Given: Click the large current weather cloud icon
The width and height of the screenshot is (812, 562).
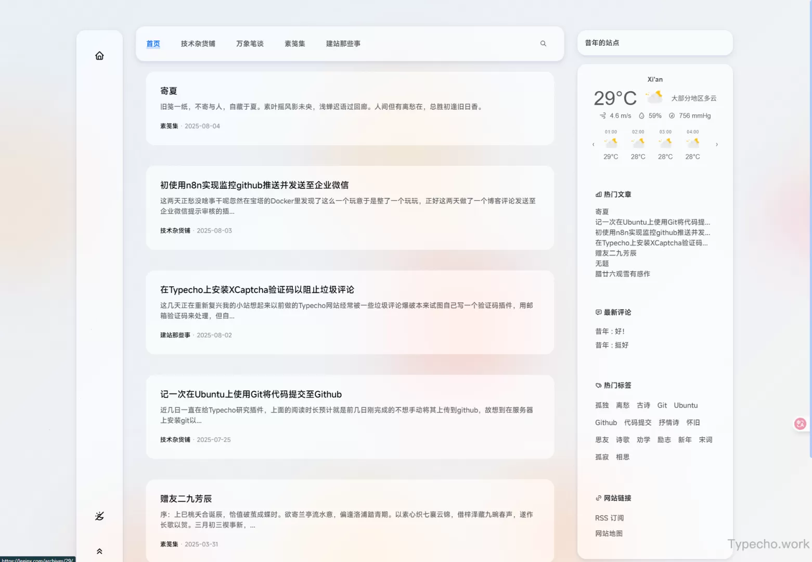Looking at the screenshot, I should (654, 97).
